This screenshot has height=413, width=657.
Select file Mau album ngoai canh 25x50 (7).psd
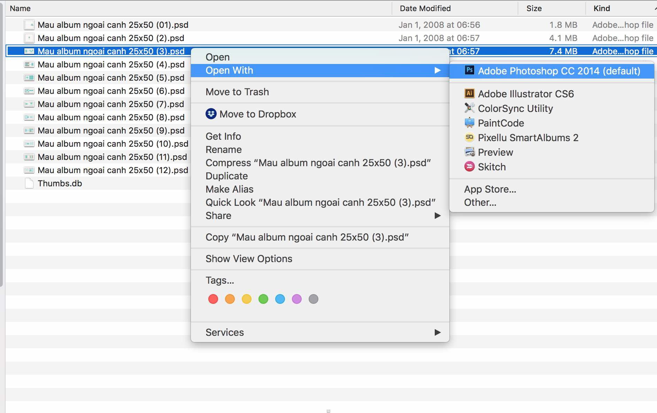(111, 104)
